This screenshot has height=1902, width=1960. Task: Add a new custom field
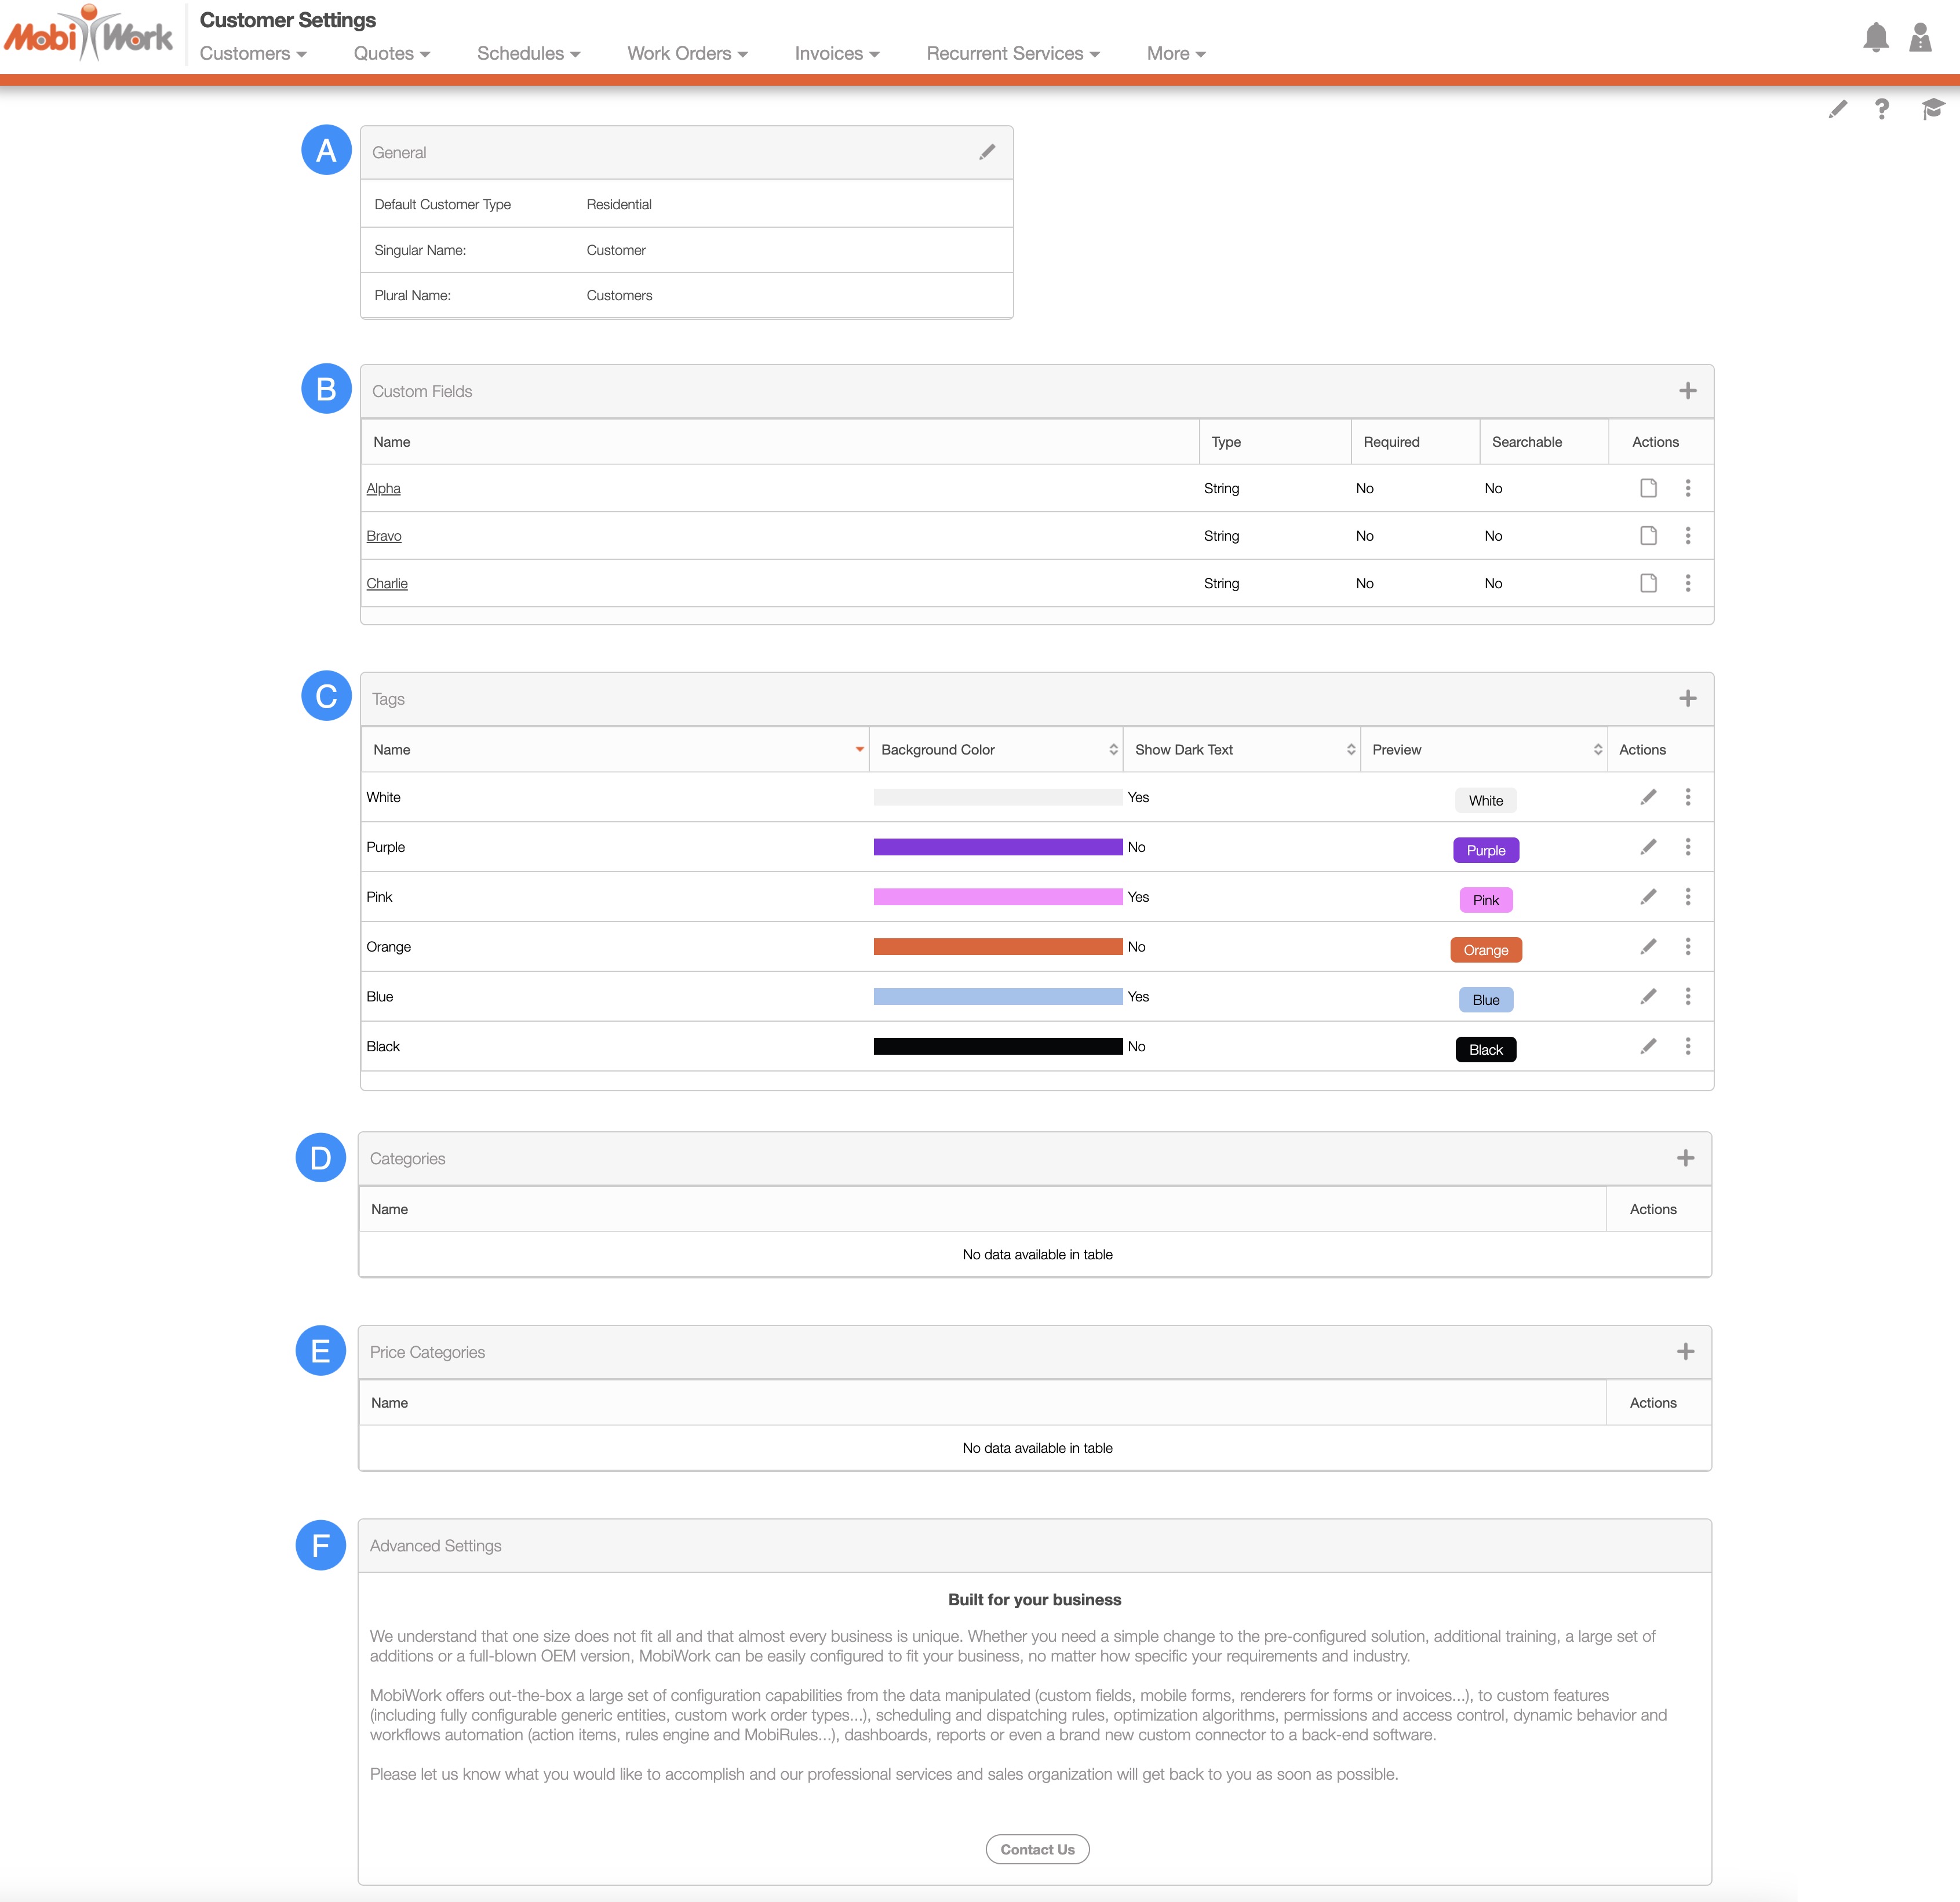1687,391
